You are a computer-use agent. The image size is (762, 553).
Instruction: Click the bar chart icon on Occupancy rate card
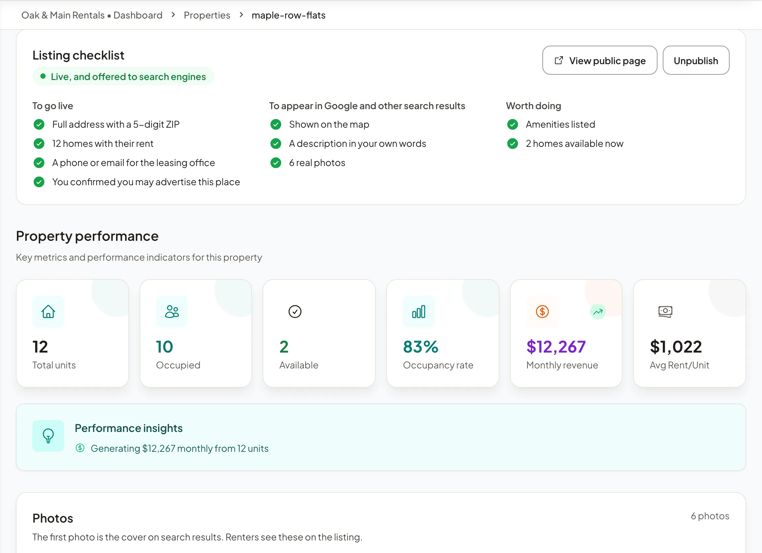tap(418, 312)
